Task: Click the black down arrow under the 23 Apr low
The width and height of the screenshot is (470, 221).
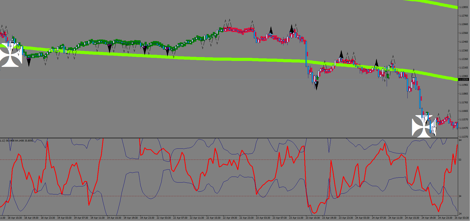Action: click(x=316, y=85)
